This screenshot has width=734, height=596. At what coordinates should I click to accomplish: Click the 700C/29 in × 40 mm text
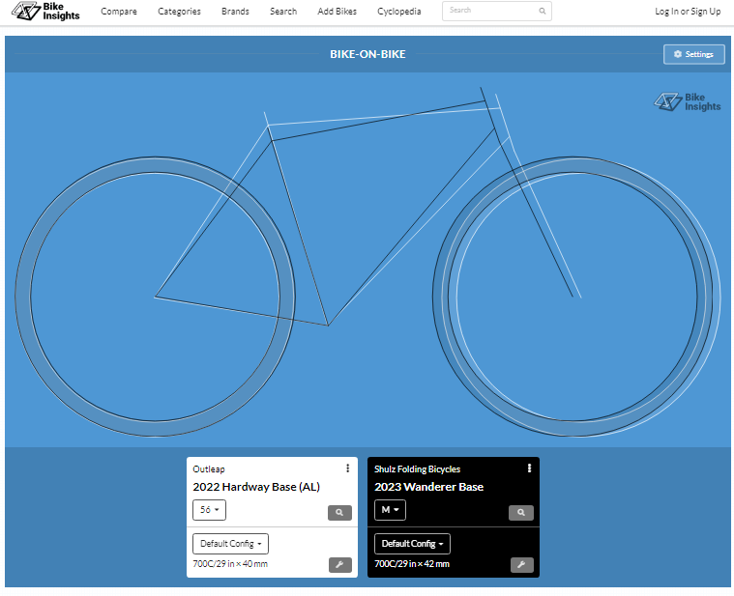tap(230, 564)
